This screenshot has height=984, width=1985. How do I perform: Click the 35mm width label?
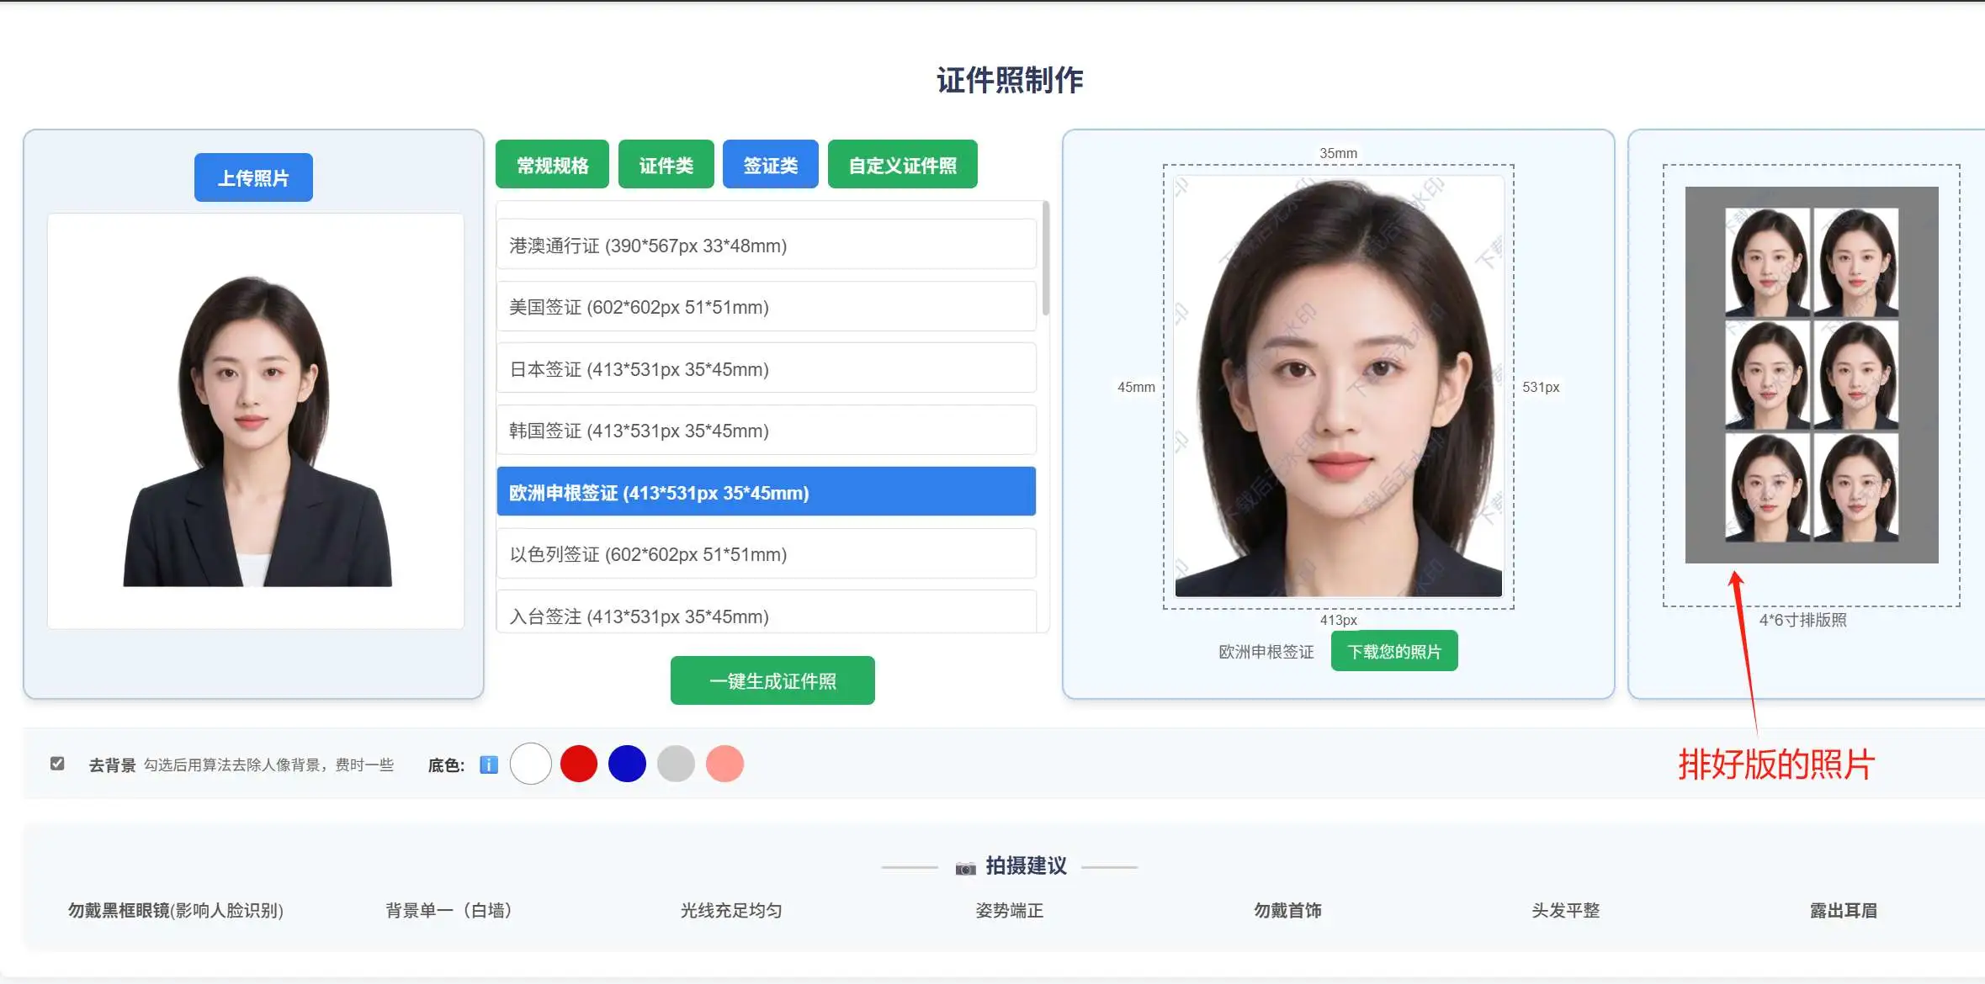pyautogui.click(x=1338, y=153)
